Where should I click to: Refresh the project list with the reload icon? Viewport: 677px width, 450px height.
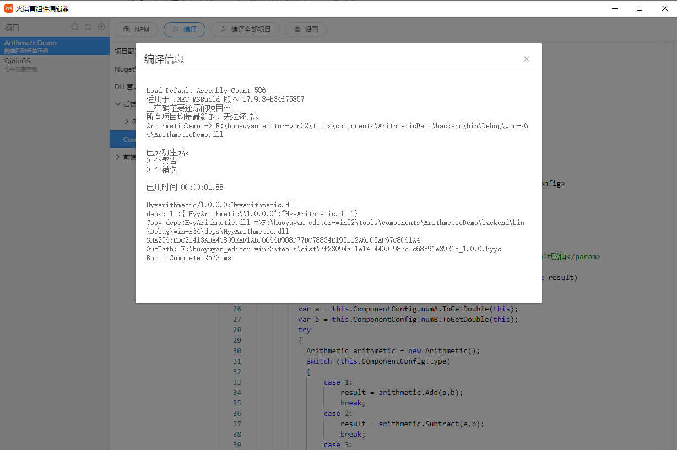click(x=88, y=27)
